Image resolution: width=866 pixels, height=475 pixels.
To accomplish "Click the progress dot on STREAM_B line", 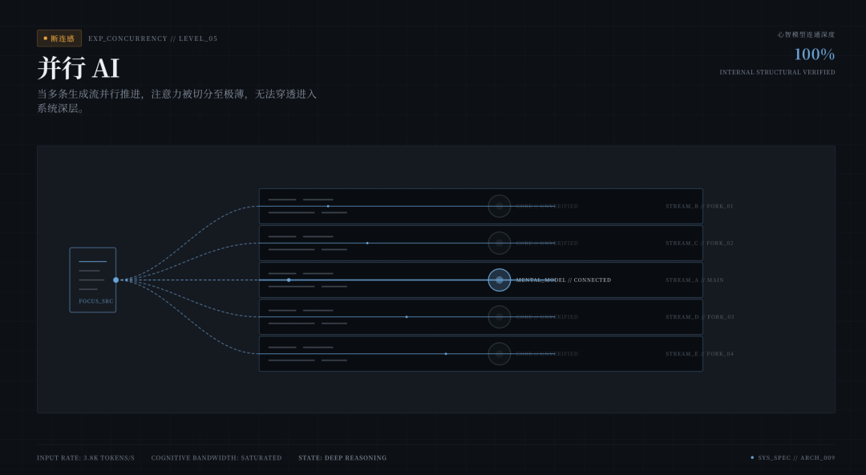I will coord(328,207).
